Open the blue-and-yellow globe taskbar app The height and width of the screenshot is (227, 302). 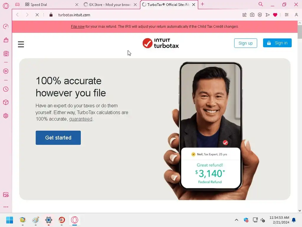[x=22, y=220]
